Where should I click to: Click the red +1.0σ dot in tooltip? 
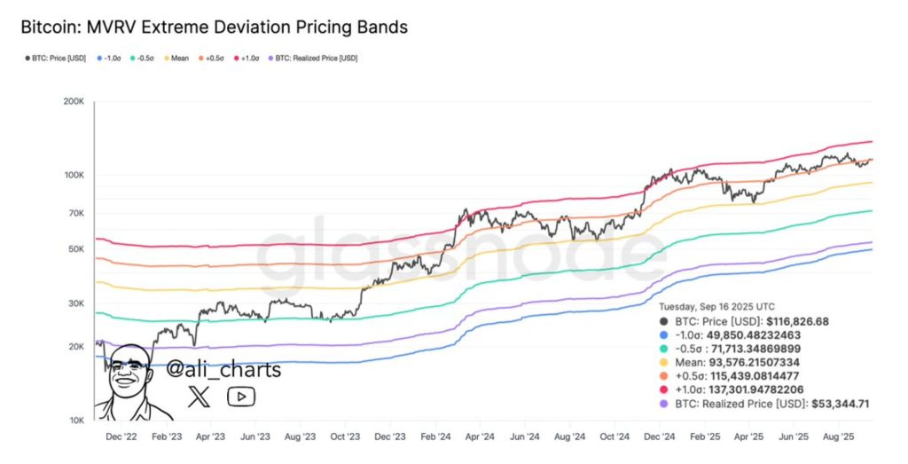(x=664, y=389)
